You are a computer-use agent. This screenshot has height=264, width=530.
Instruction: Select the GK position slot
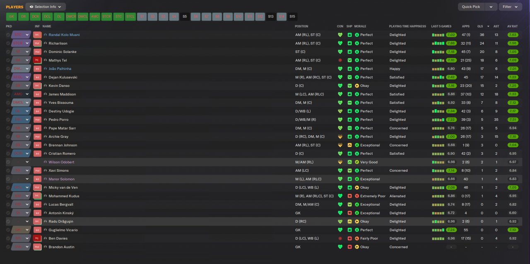tap(12, 17)
